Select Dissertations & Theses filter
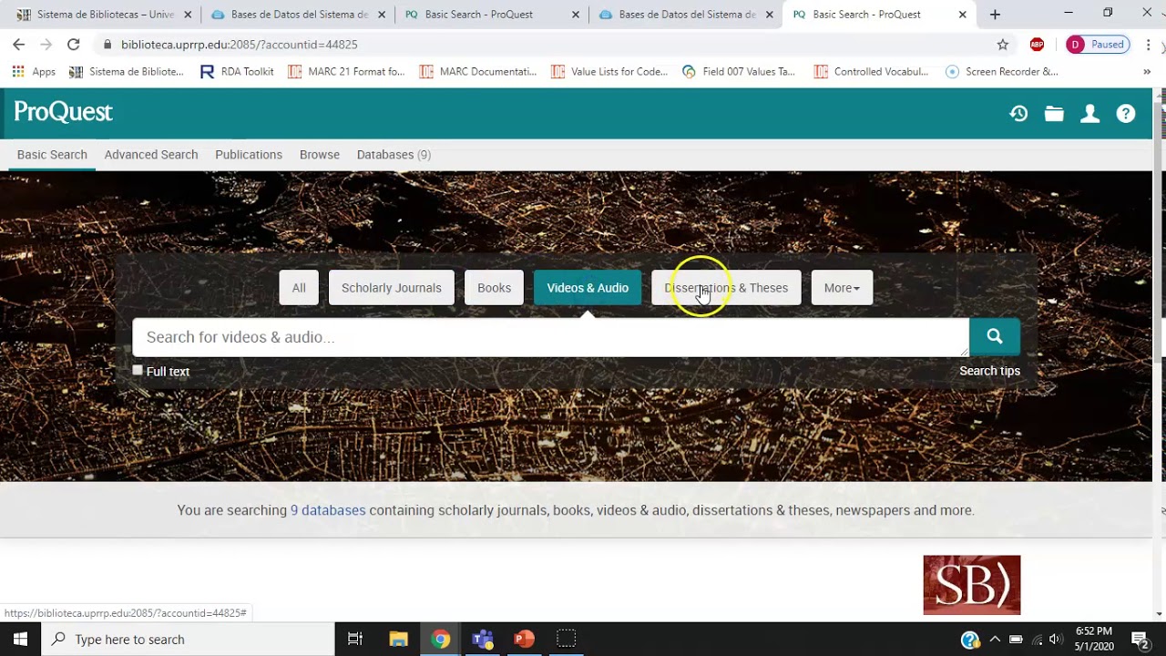This screenshot has width=1166, height=656. tap(726, 288)
